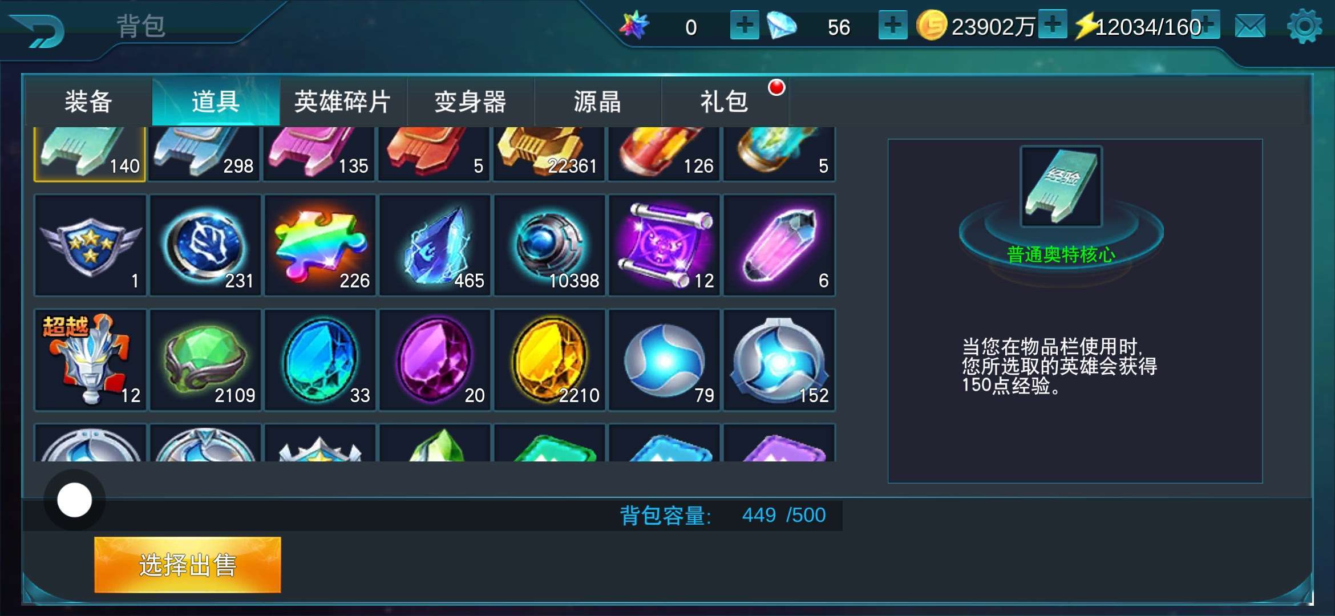This screenshot has width=1335, height=616.
Task: Select the 超越 hero puzzle item
Action: [91, 360]
